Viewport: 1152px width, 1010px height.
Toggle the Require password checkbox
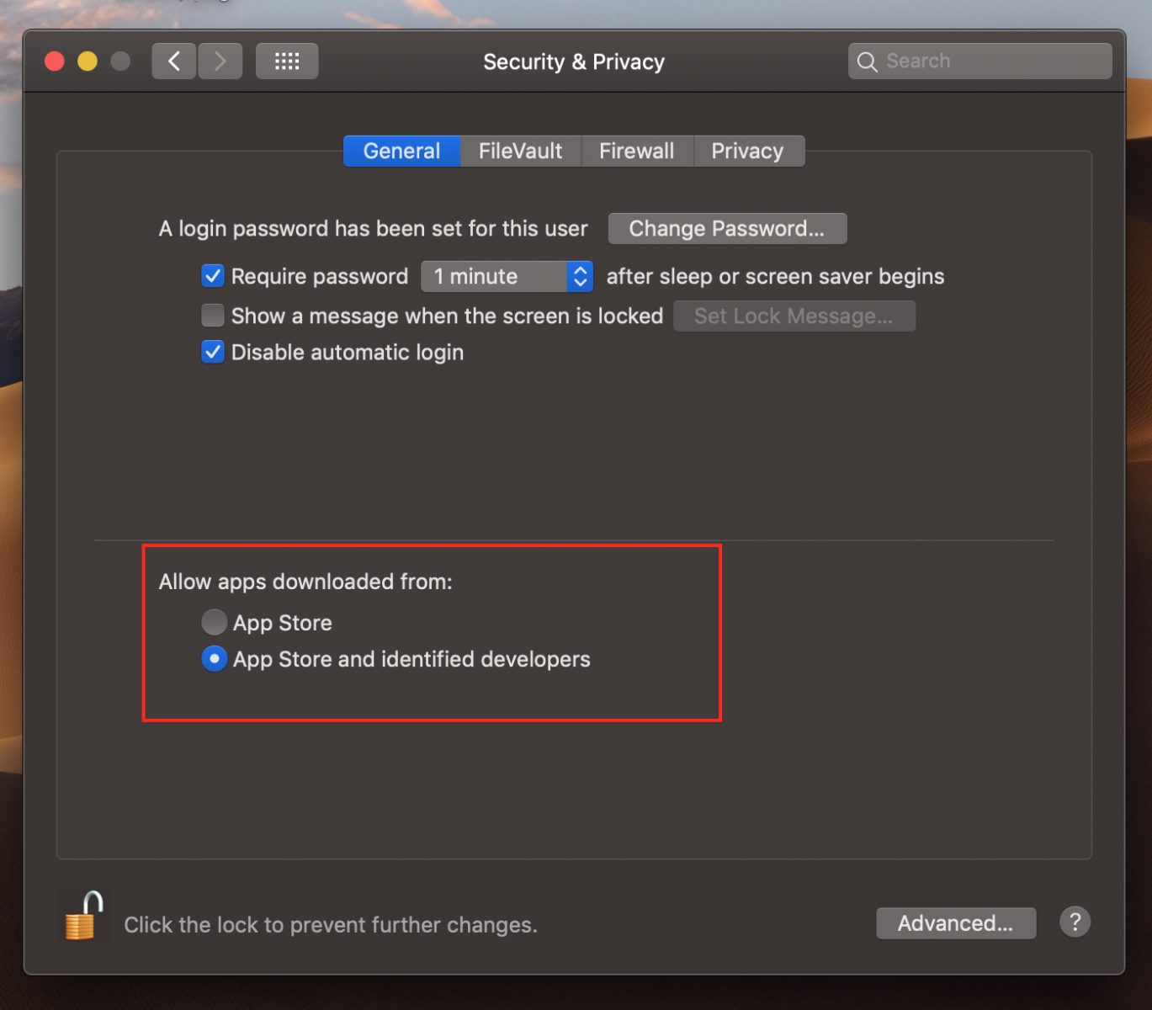[x=213, y=276]
